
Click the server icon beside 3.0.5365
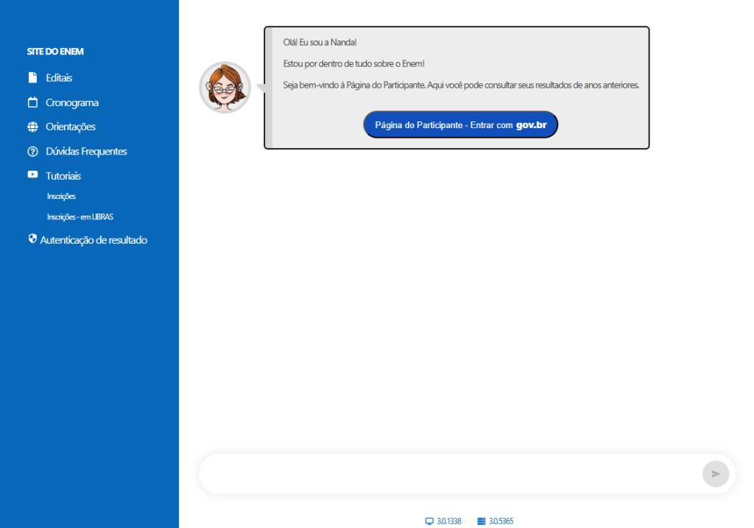coord(482,521)
